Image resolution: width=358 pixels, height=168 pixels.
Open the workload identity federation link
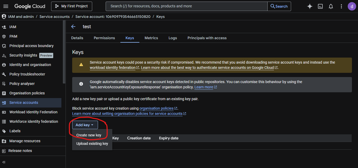point(112,67)
